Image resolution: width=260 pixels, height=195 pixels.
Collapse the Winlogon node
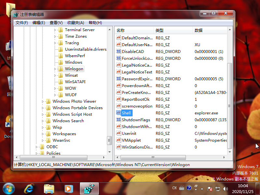(54, 69)
